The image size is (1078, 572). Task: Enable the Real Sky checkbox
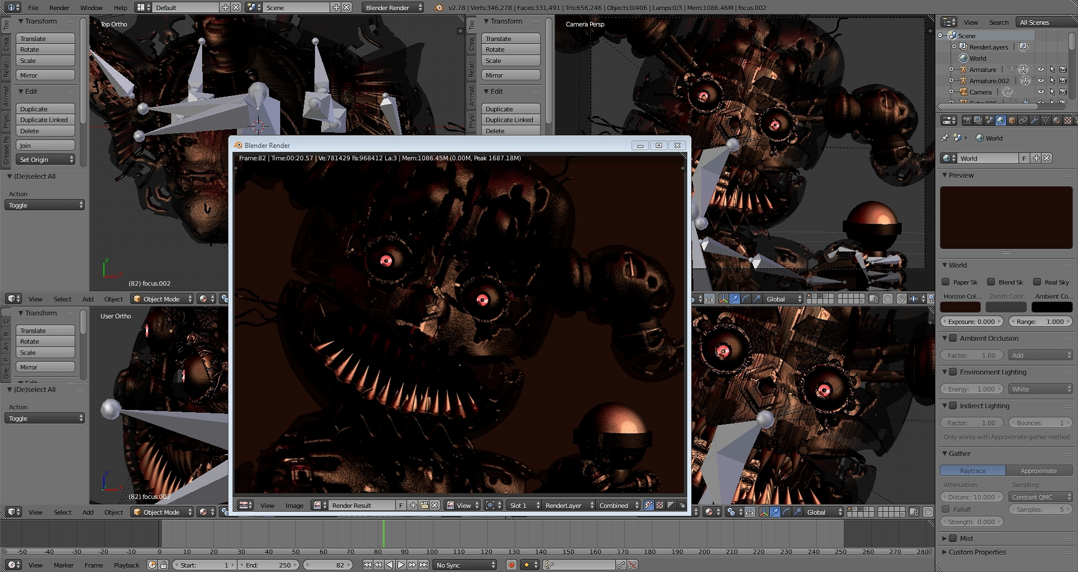tap(1037, 282)
